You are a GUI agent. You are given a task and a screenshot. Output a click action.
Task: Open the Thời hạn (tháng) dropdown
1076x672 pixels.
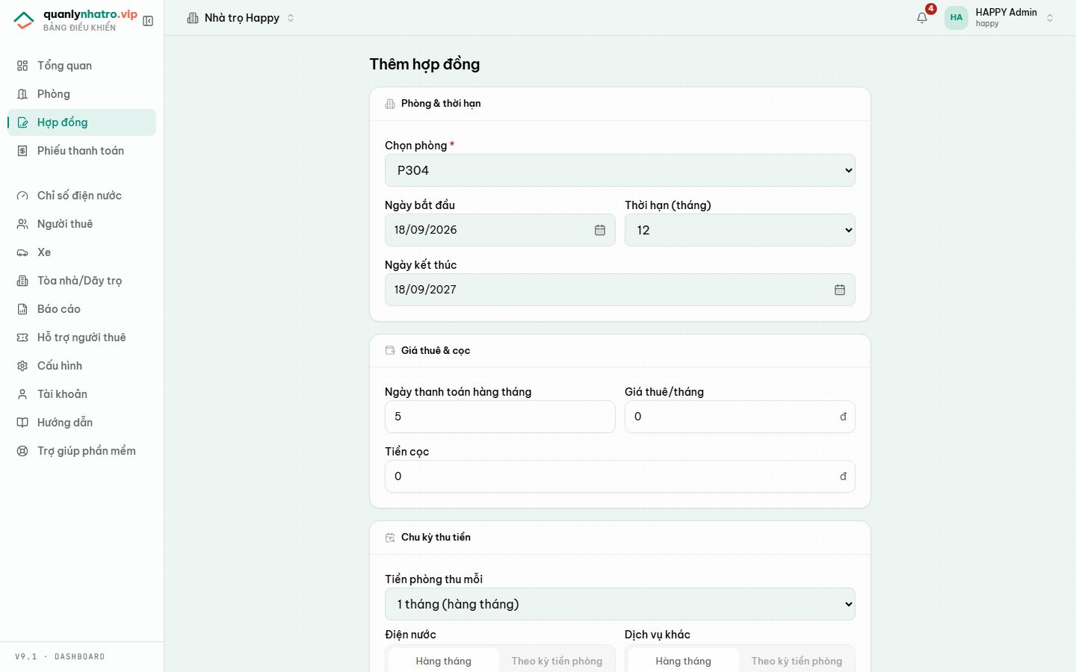pos(740,230)
